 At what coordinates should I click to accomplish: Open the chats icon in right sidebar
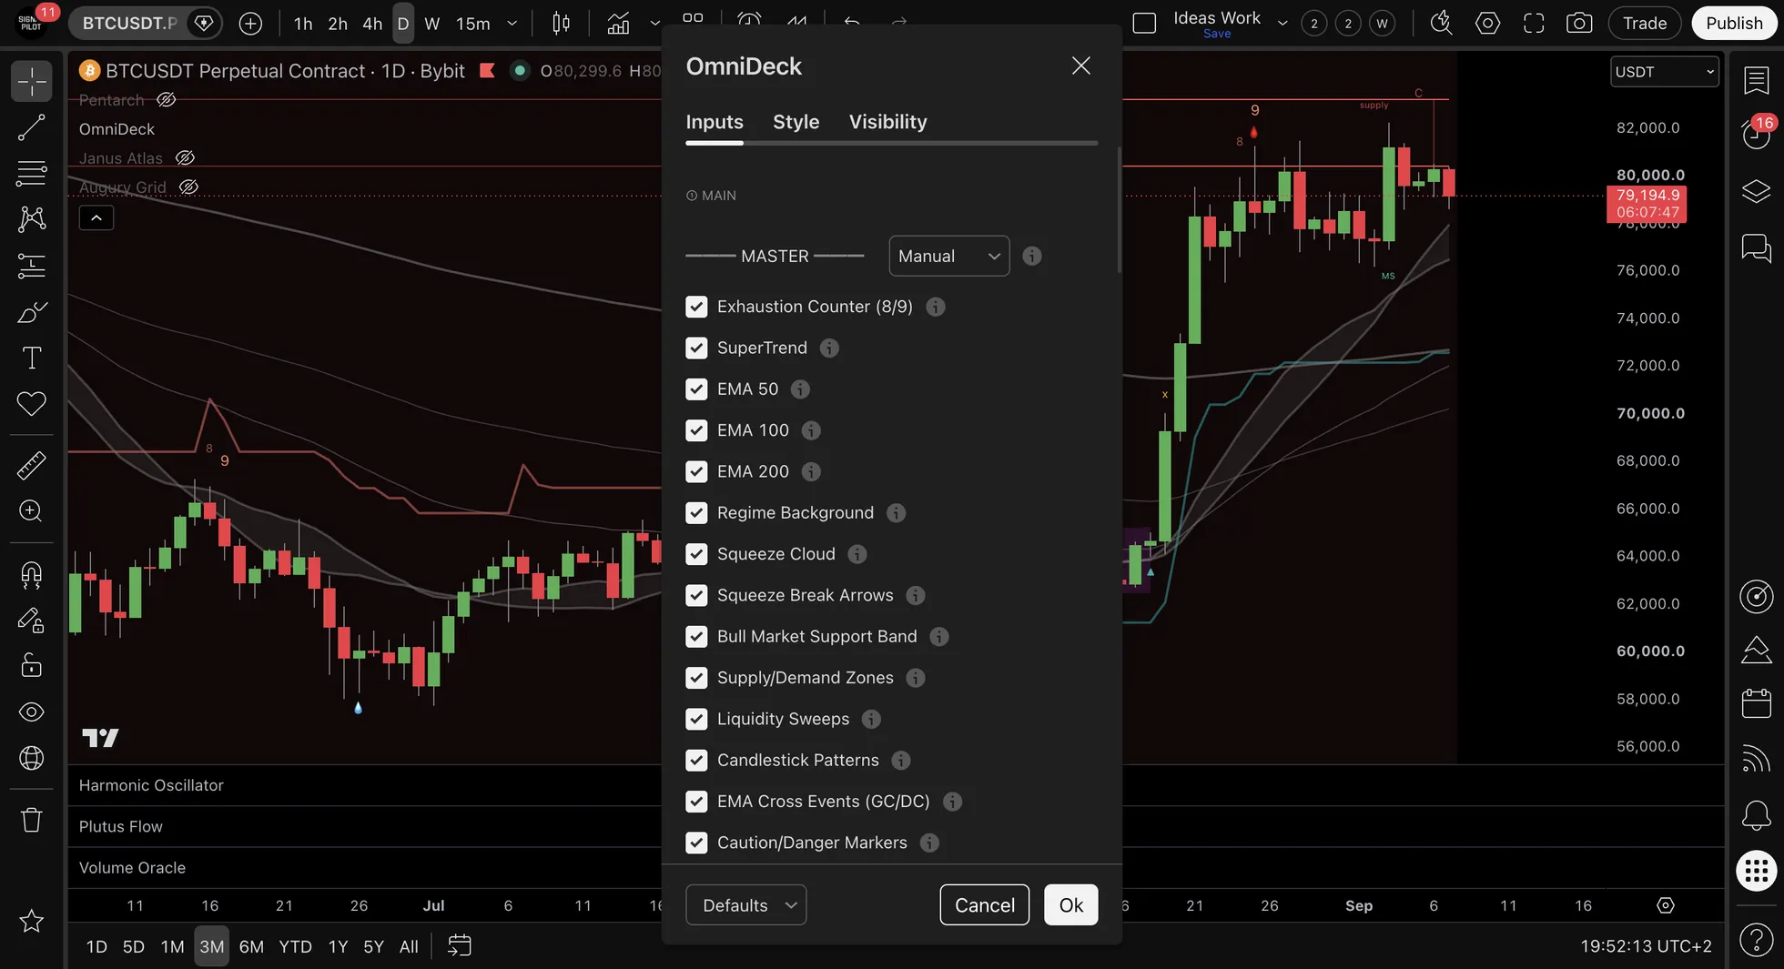tap(1756, 247)
